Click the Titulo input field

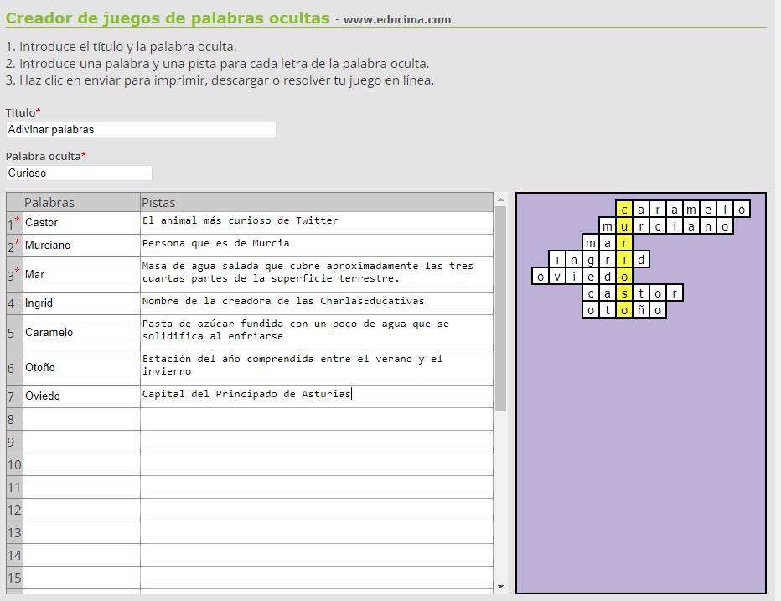(x=141, y=130)
